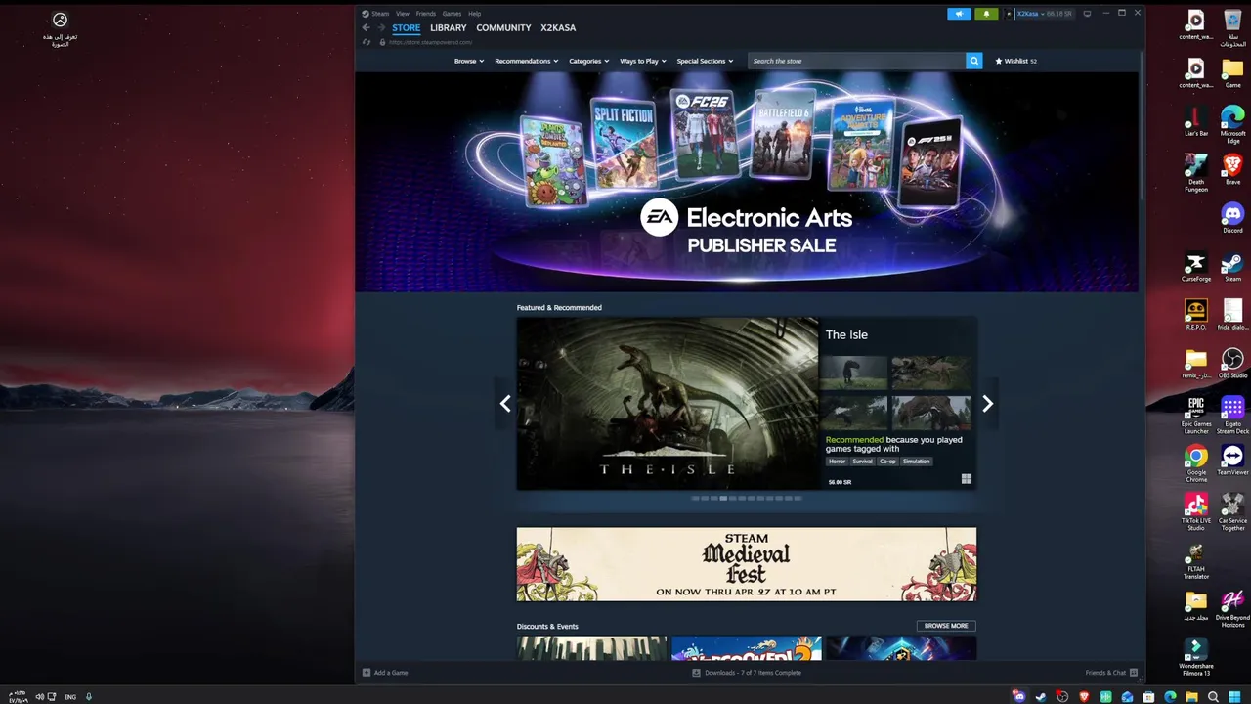This screenshot has width=1251, height=704.
Task: Open File Explorer from the taskbar
Action: coord(1191,696)
